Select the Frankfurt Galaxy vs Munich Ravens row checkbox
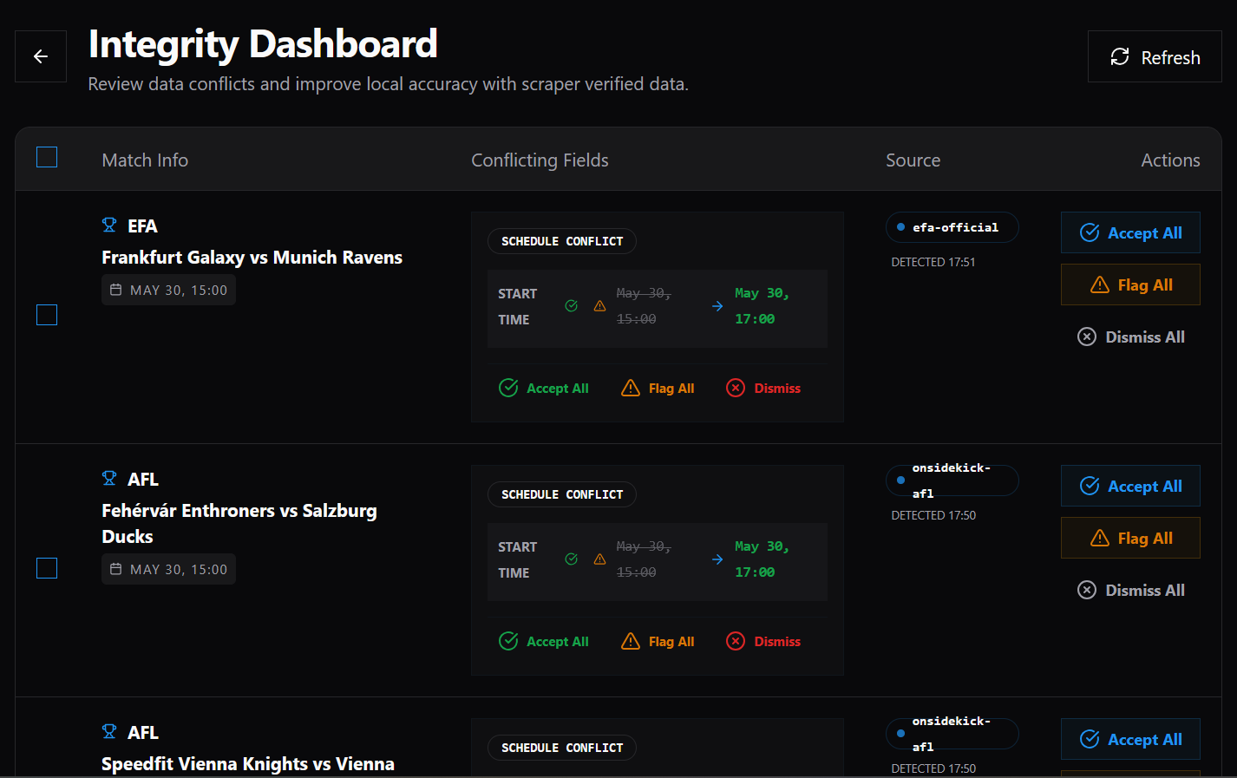Image resolution: width=1237 pixels, height=778 pixels. point(47,315)
